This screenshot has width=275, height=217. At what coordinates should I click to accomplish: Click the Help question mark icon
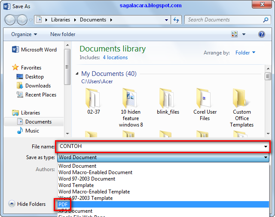(x=261, y=34)
